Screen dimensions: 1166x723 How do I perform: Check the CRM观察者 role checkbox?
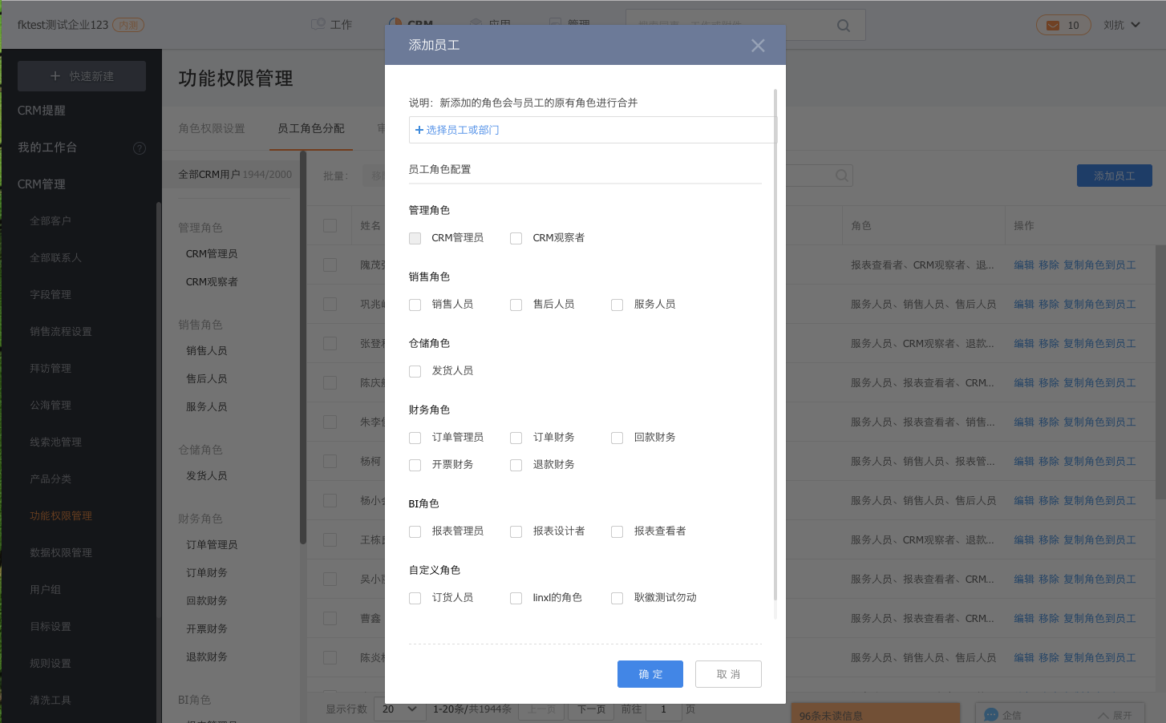[516, 238]
